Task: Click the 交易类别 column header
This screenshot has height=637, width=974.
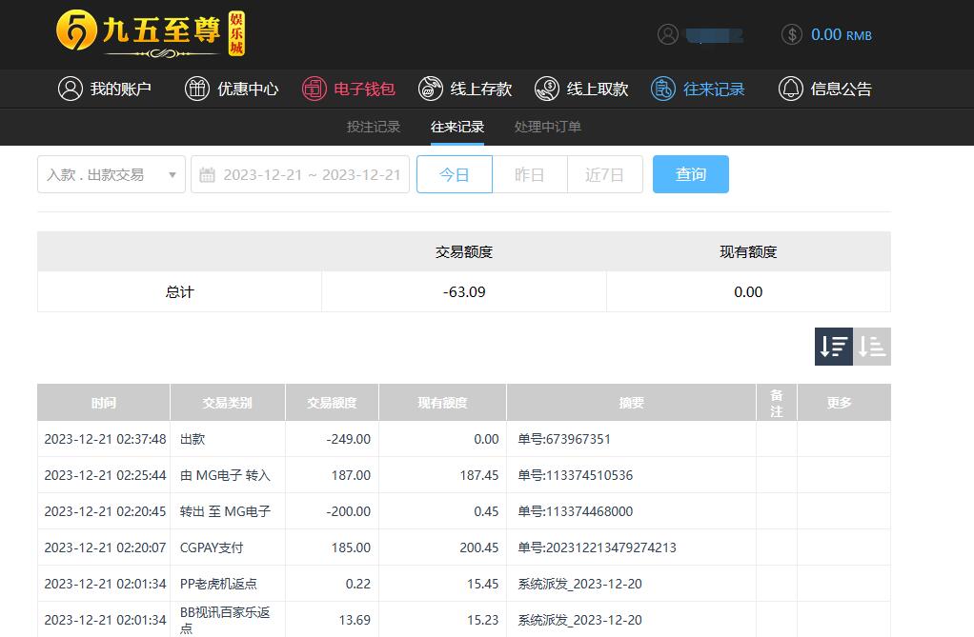Action: [x=228, y=403]
